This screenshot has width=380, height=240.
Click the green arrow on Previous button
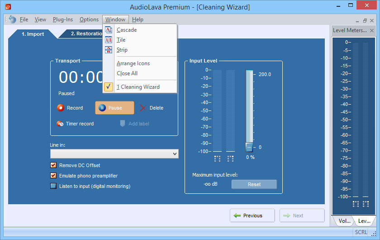pos(237,216)
